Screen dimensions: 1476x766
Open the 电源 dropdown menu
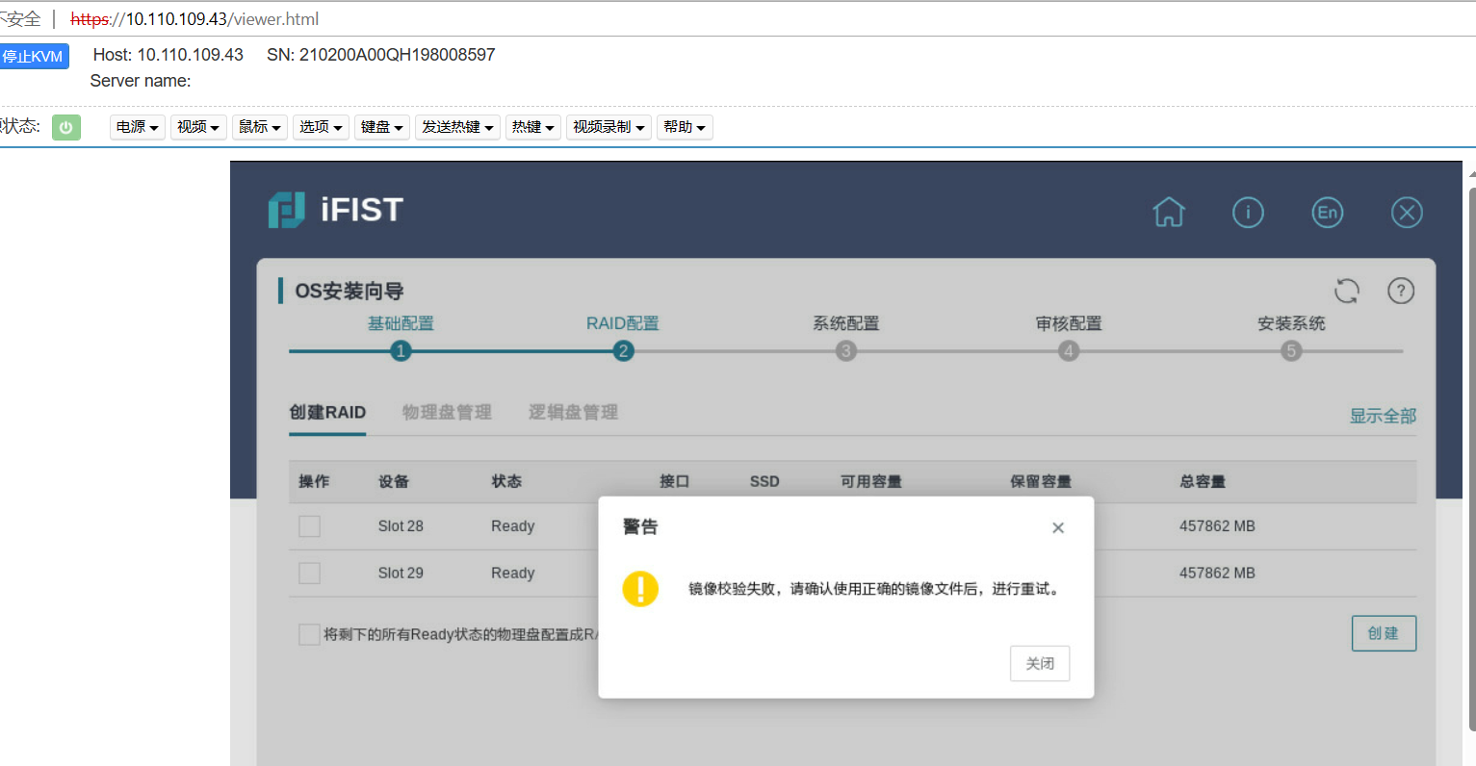point(138,127)
